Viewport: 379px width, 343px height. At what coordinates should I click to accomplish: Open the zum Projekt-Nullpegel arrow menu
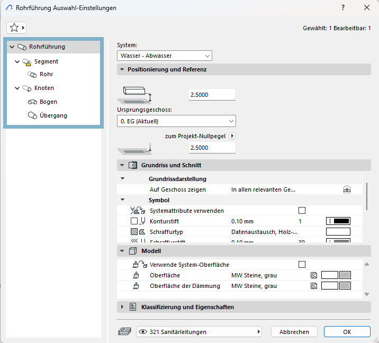pyautogui.click(x=232, y=136)
